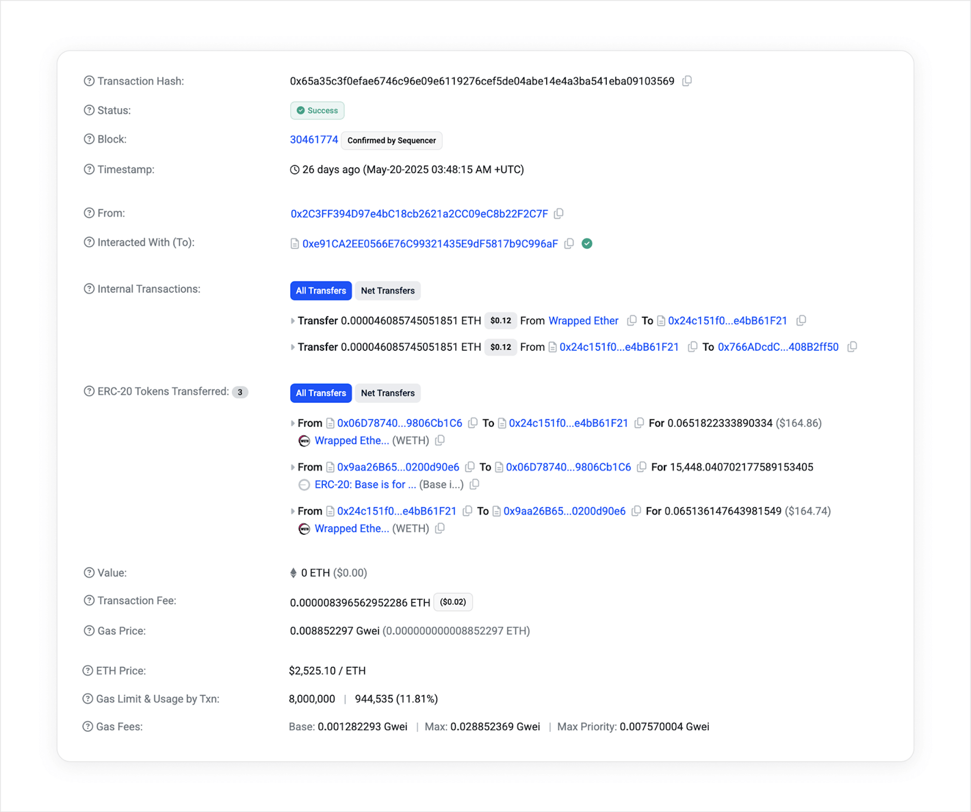Viewport: 971px width, 812px height.
Task: Click the help icon next to Gas Fees
Action: (88, 726)
